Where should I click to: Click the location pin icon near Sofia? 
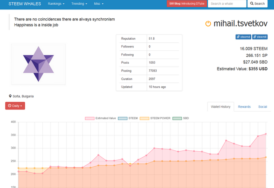click(x=10, y=96)
